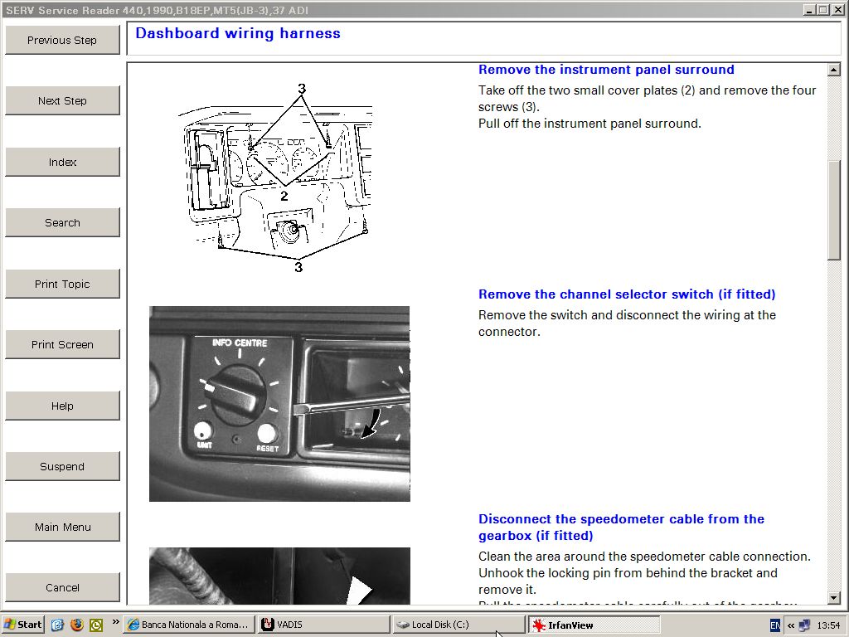Image resolution: width=849 pixels, height=637 pixels.
Task: Show hidden tray icons with the chevron
Action: [x=791, y=625]
